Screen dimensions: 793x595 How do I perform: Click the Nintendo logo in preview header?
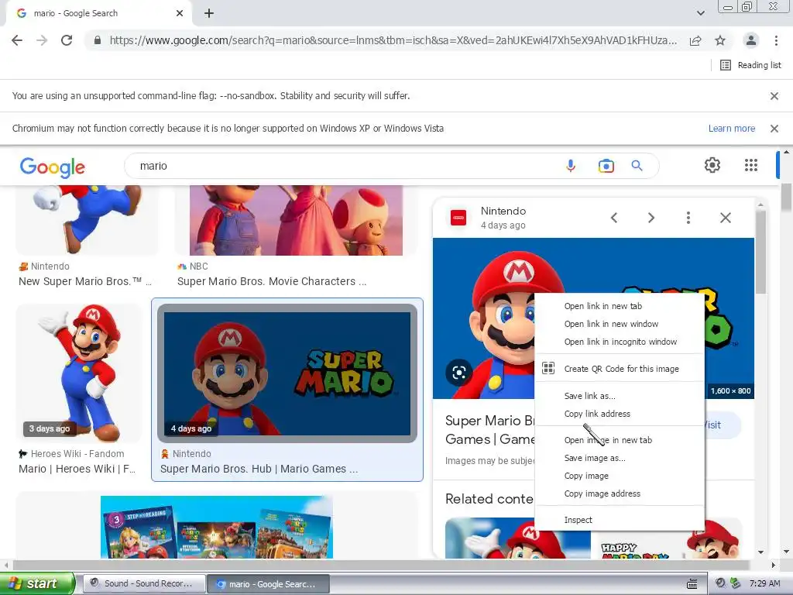click(x=458, y=218)
